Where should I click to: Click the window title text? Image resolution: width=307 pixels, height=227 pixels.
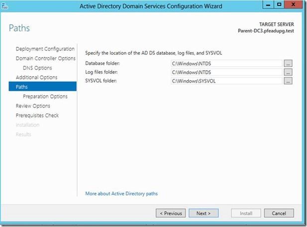click(x=151, y=6)
